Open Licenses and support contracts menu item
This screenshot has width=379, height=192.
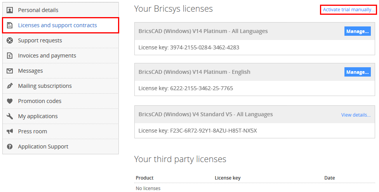click(61, 25)
